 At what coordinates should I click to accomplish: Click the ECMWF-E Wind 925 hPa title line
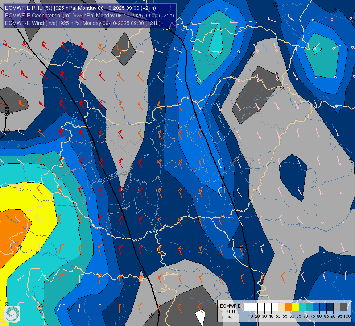pyautogui.click(x=83, y=23)
